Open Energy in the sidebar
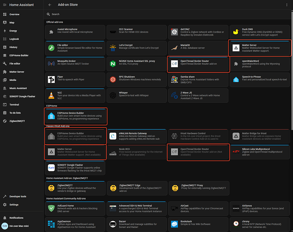 coord(22,31)
